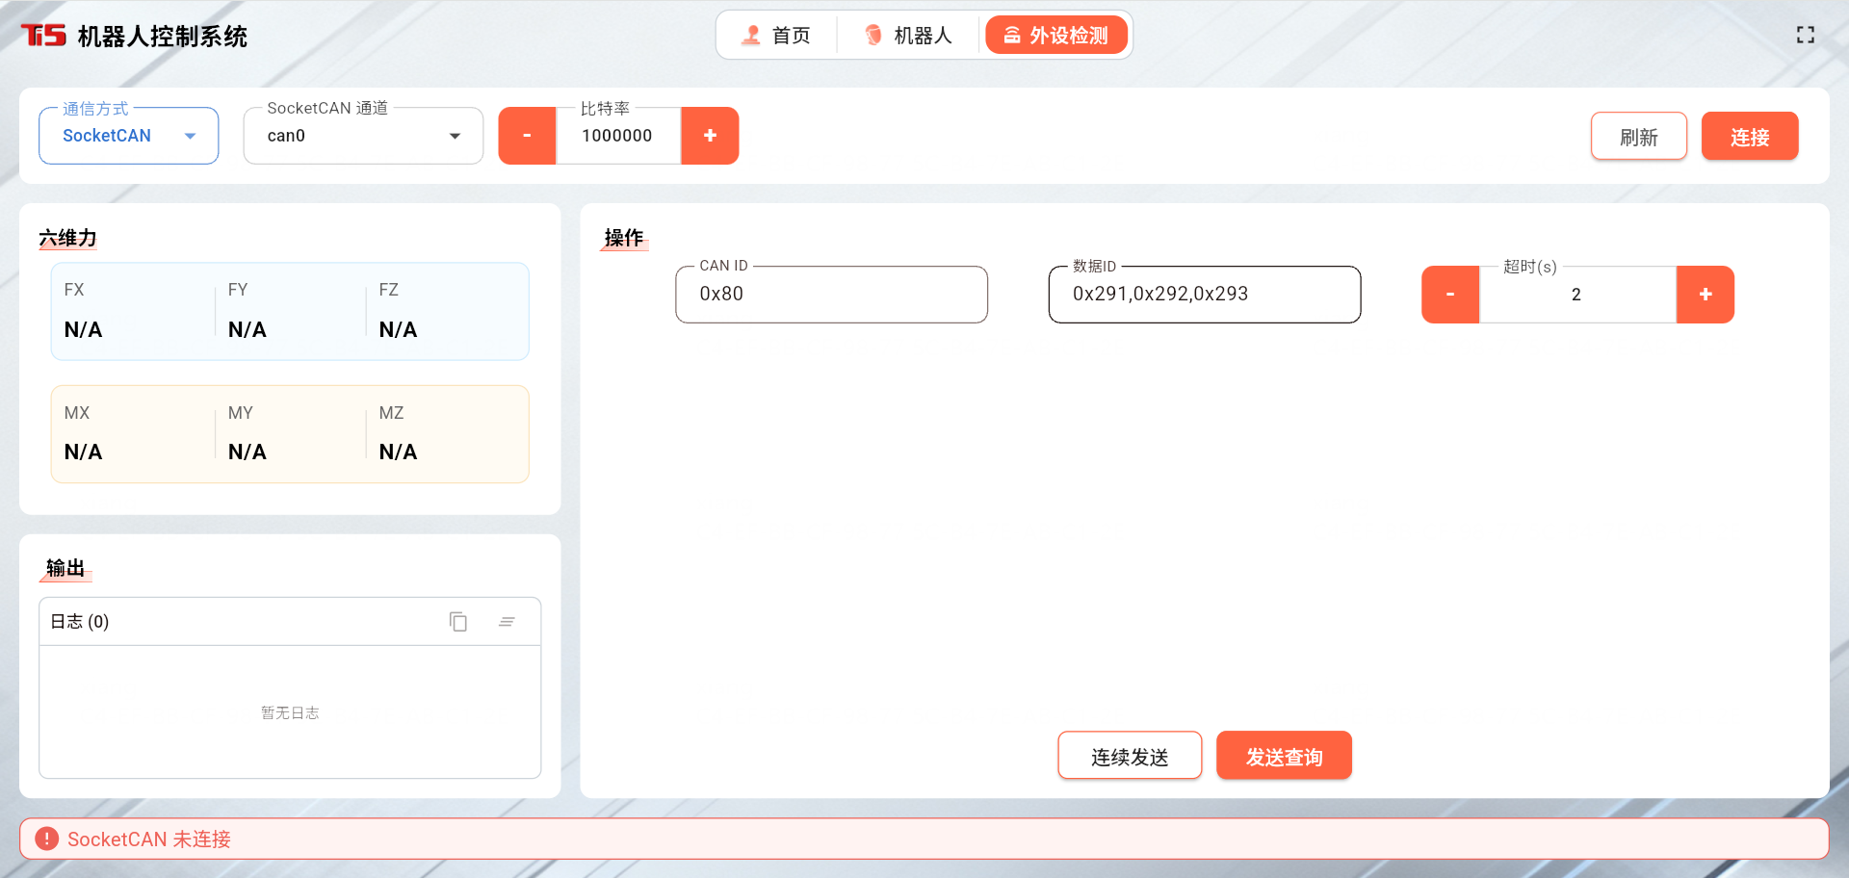This screenshot has height=878, width=1849.
Task: Decrease 超时(s) with minus button
Action: click(1450, 295)
